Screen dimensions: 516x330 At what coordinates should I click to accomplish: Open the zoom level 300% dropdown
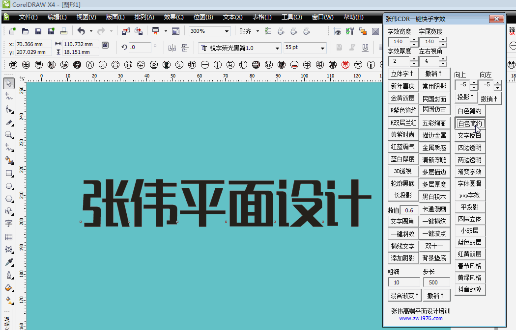(227, 31)
